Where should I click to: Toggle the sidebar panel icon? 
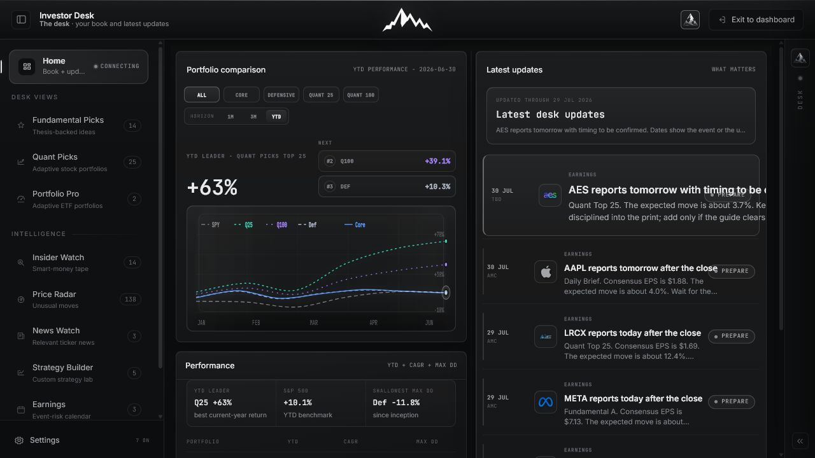21,20
